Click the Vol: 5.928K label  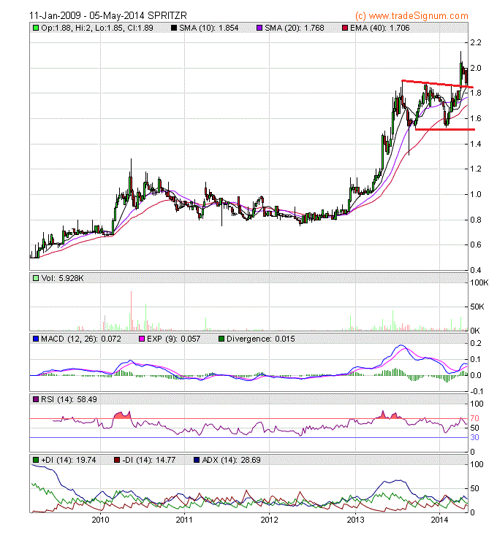pos(62,278)
